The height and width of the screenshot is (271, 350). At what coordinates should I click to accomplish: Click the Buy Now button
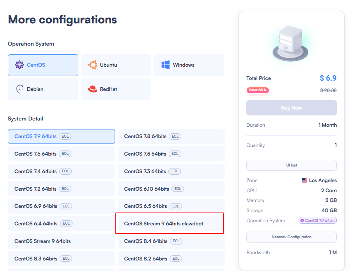(291, 108)
